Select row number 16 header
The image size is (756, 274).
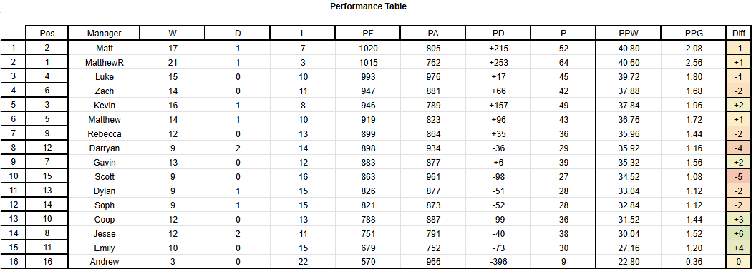14,262
